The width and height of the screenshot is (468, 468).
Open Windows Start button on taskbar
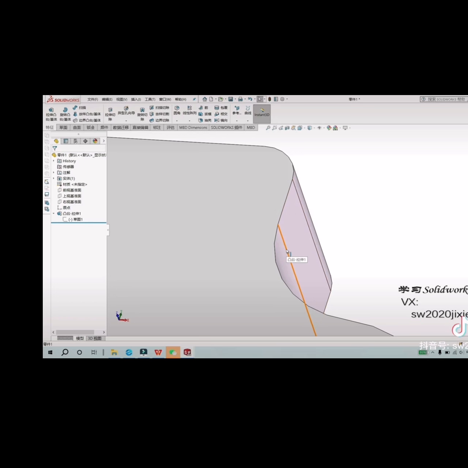click(x=50, y=352)
